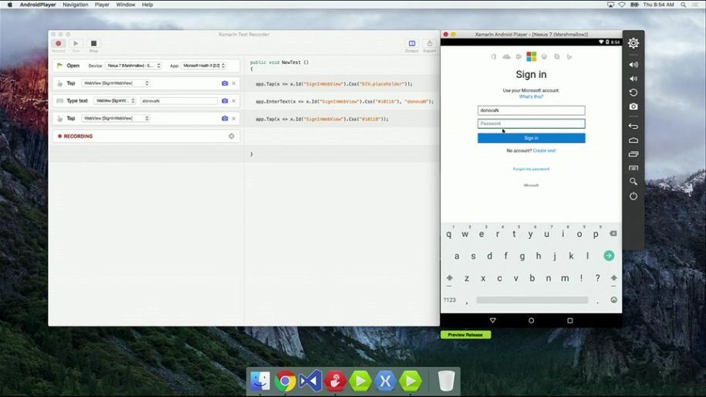The image size is (706, 397).
Task: Toggle the Record button in Test Recorder
Action: pyautogui.click(x=58, y=45)
